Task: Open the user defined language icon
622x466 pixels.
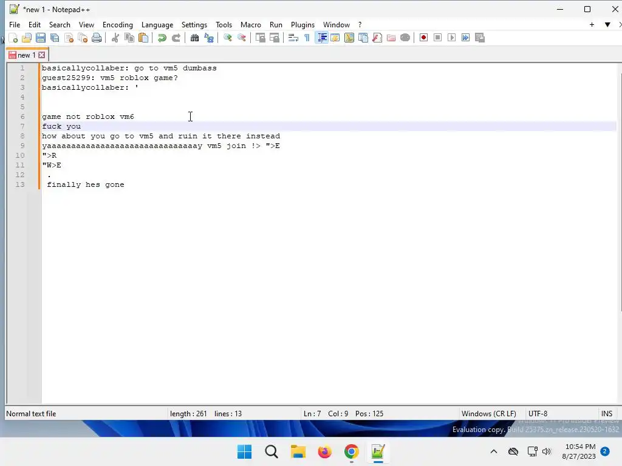Action: 335,38
